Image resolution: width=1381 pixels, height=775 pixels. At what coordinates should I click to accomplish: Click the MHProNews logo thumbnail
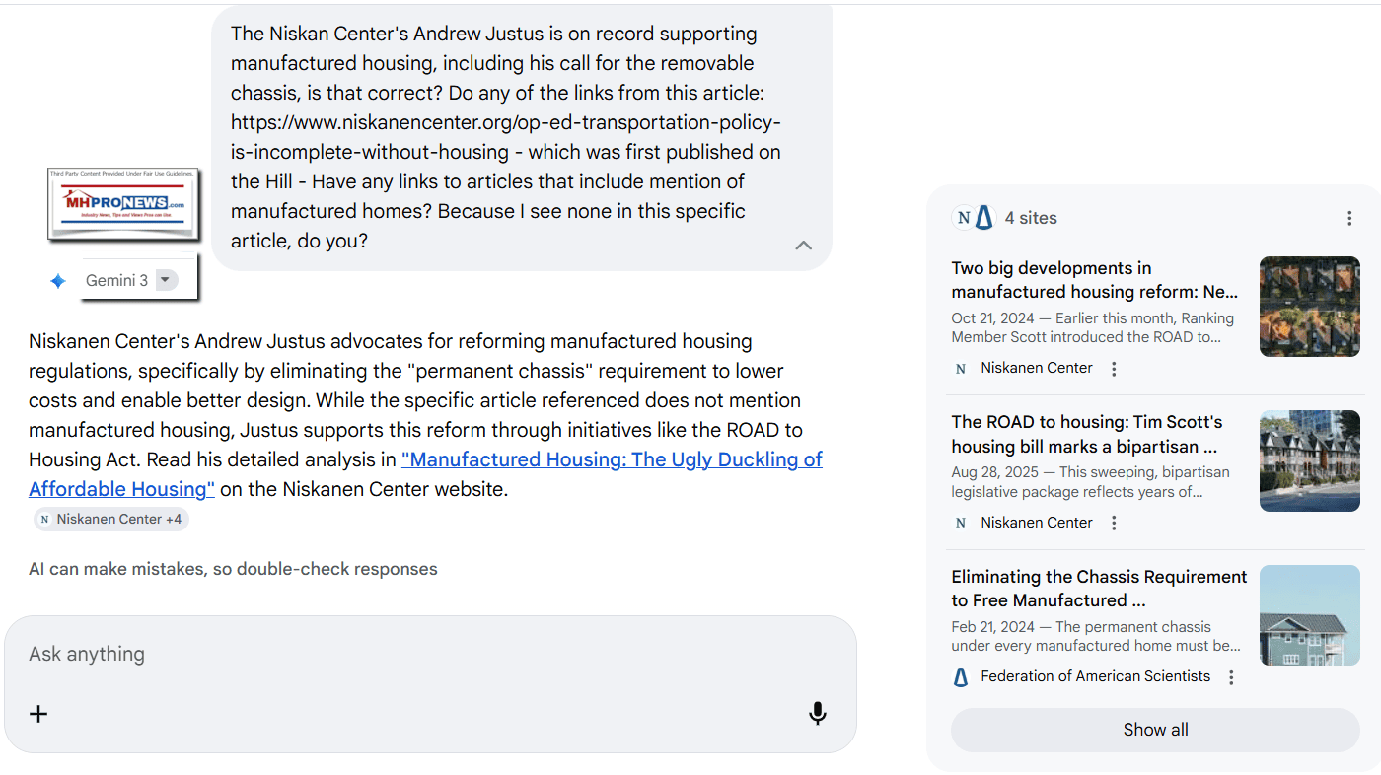[122, 203]
